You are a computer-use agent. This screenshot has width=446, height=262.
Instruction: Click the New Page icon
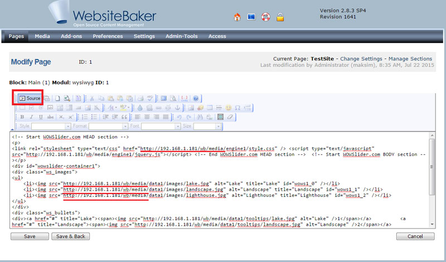[57, 99]
